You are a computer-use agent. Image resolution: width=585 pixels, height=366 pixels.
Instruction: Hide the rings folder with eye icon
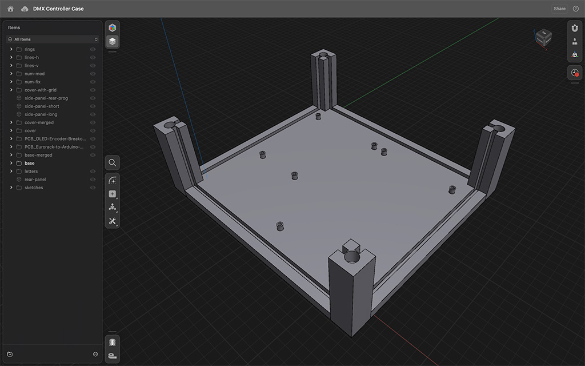click(93, 49)
